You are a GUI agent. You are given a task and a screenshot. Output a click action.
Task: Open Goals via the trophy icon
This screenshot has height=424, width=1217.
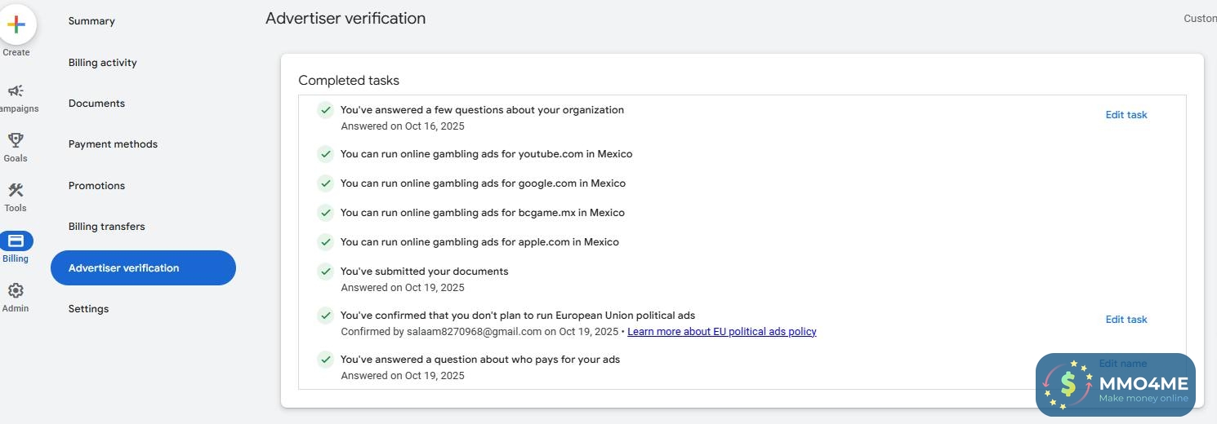click(x=16, y=141)
